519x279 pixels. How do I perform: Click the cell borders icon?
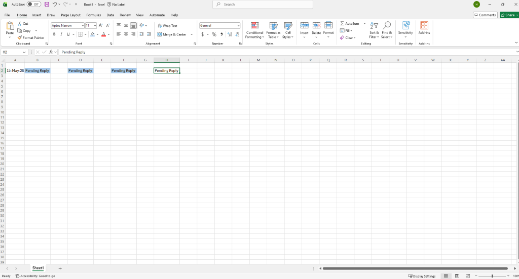point(80,34)
